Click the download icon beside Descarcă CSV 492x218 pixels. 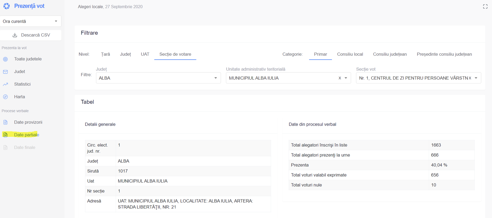15,35
